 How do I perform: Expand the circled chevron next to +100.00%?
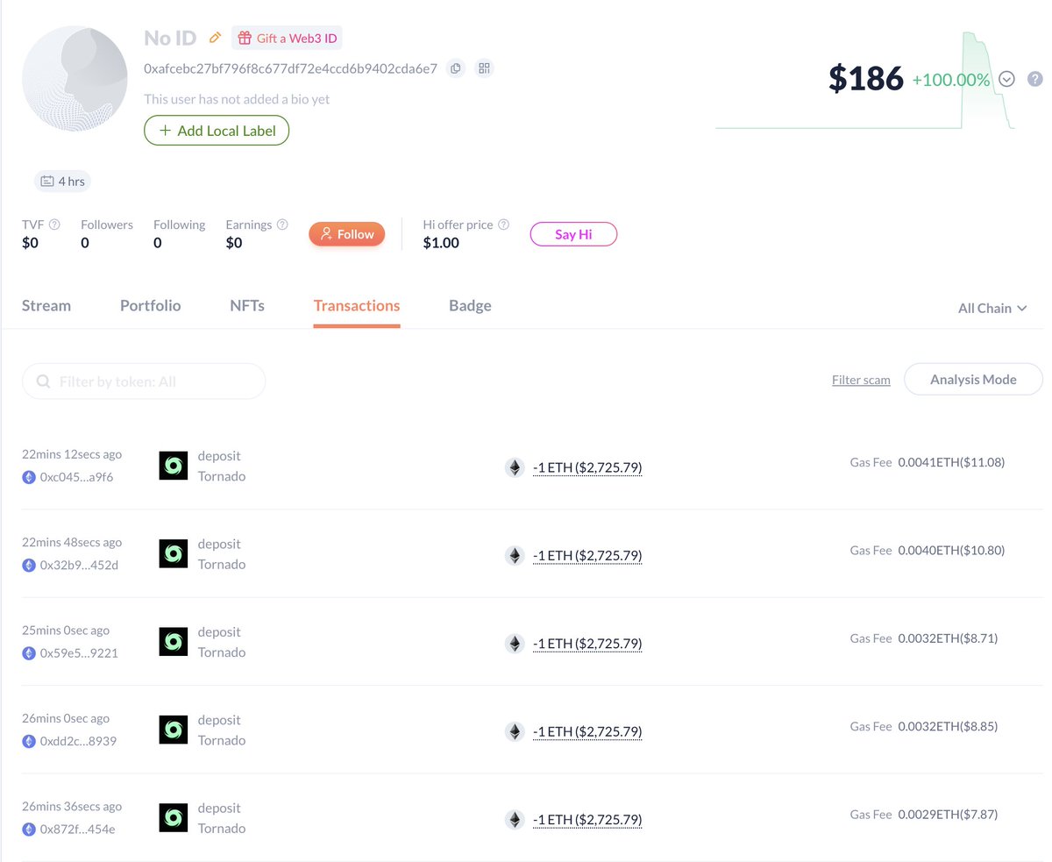coord(1006,79)
